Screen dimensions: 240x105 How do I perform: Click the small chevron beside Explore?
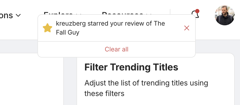(x=79, y=14)
